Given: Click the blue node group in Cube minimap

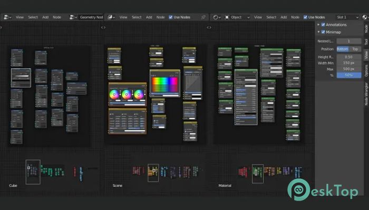Looking at the screenshot, I should click(x=81, y=174).
